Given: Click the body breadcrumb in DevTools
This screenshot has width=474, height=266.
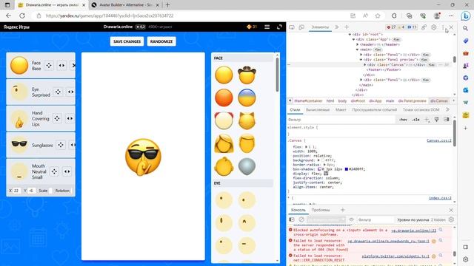Looking at the screenshot, I should point(342,100).
